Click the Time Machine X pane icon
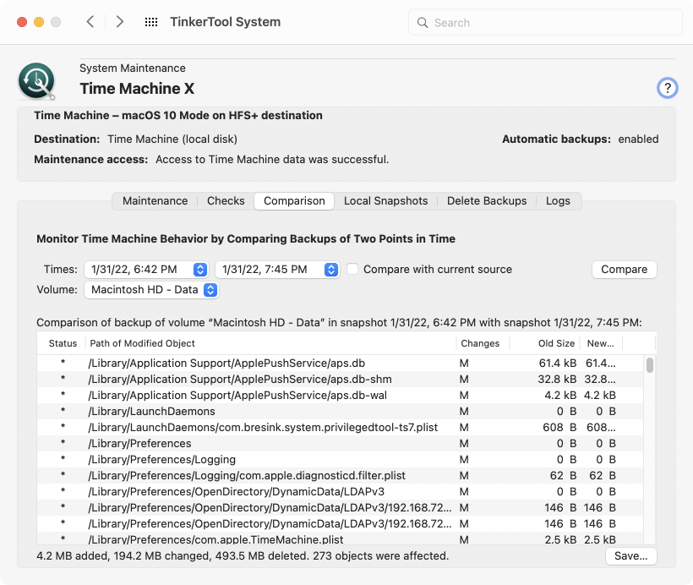The height and width of the screenshot is (585, 693). click(x=36, y=81)
